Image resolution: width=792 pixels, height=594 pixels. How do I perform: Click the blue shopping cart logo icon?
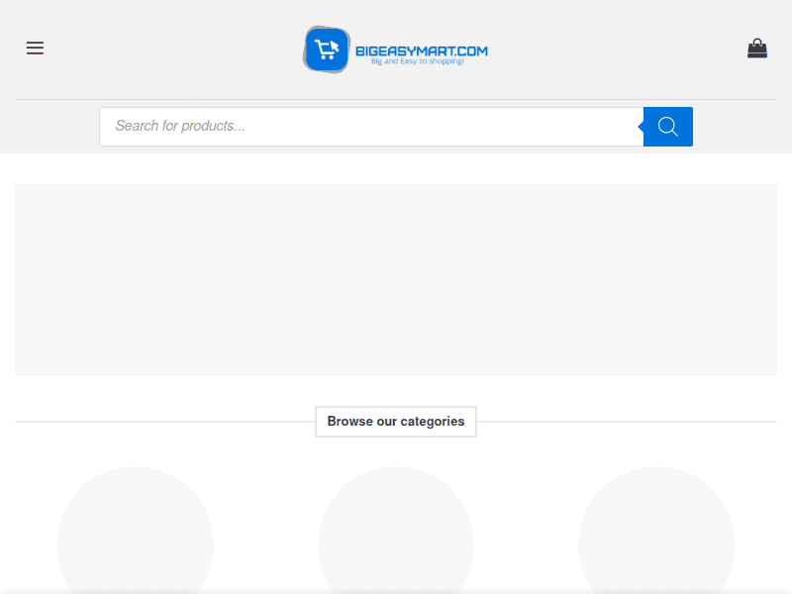click(x=327, y=49)
